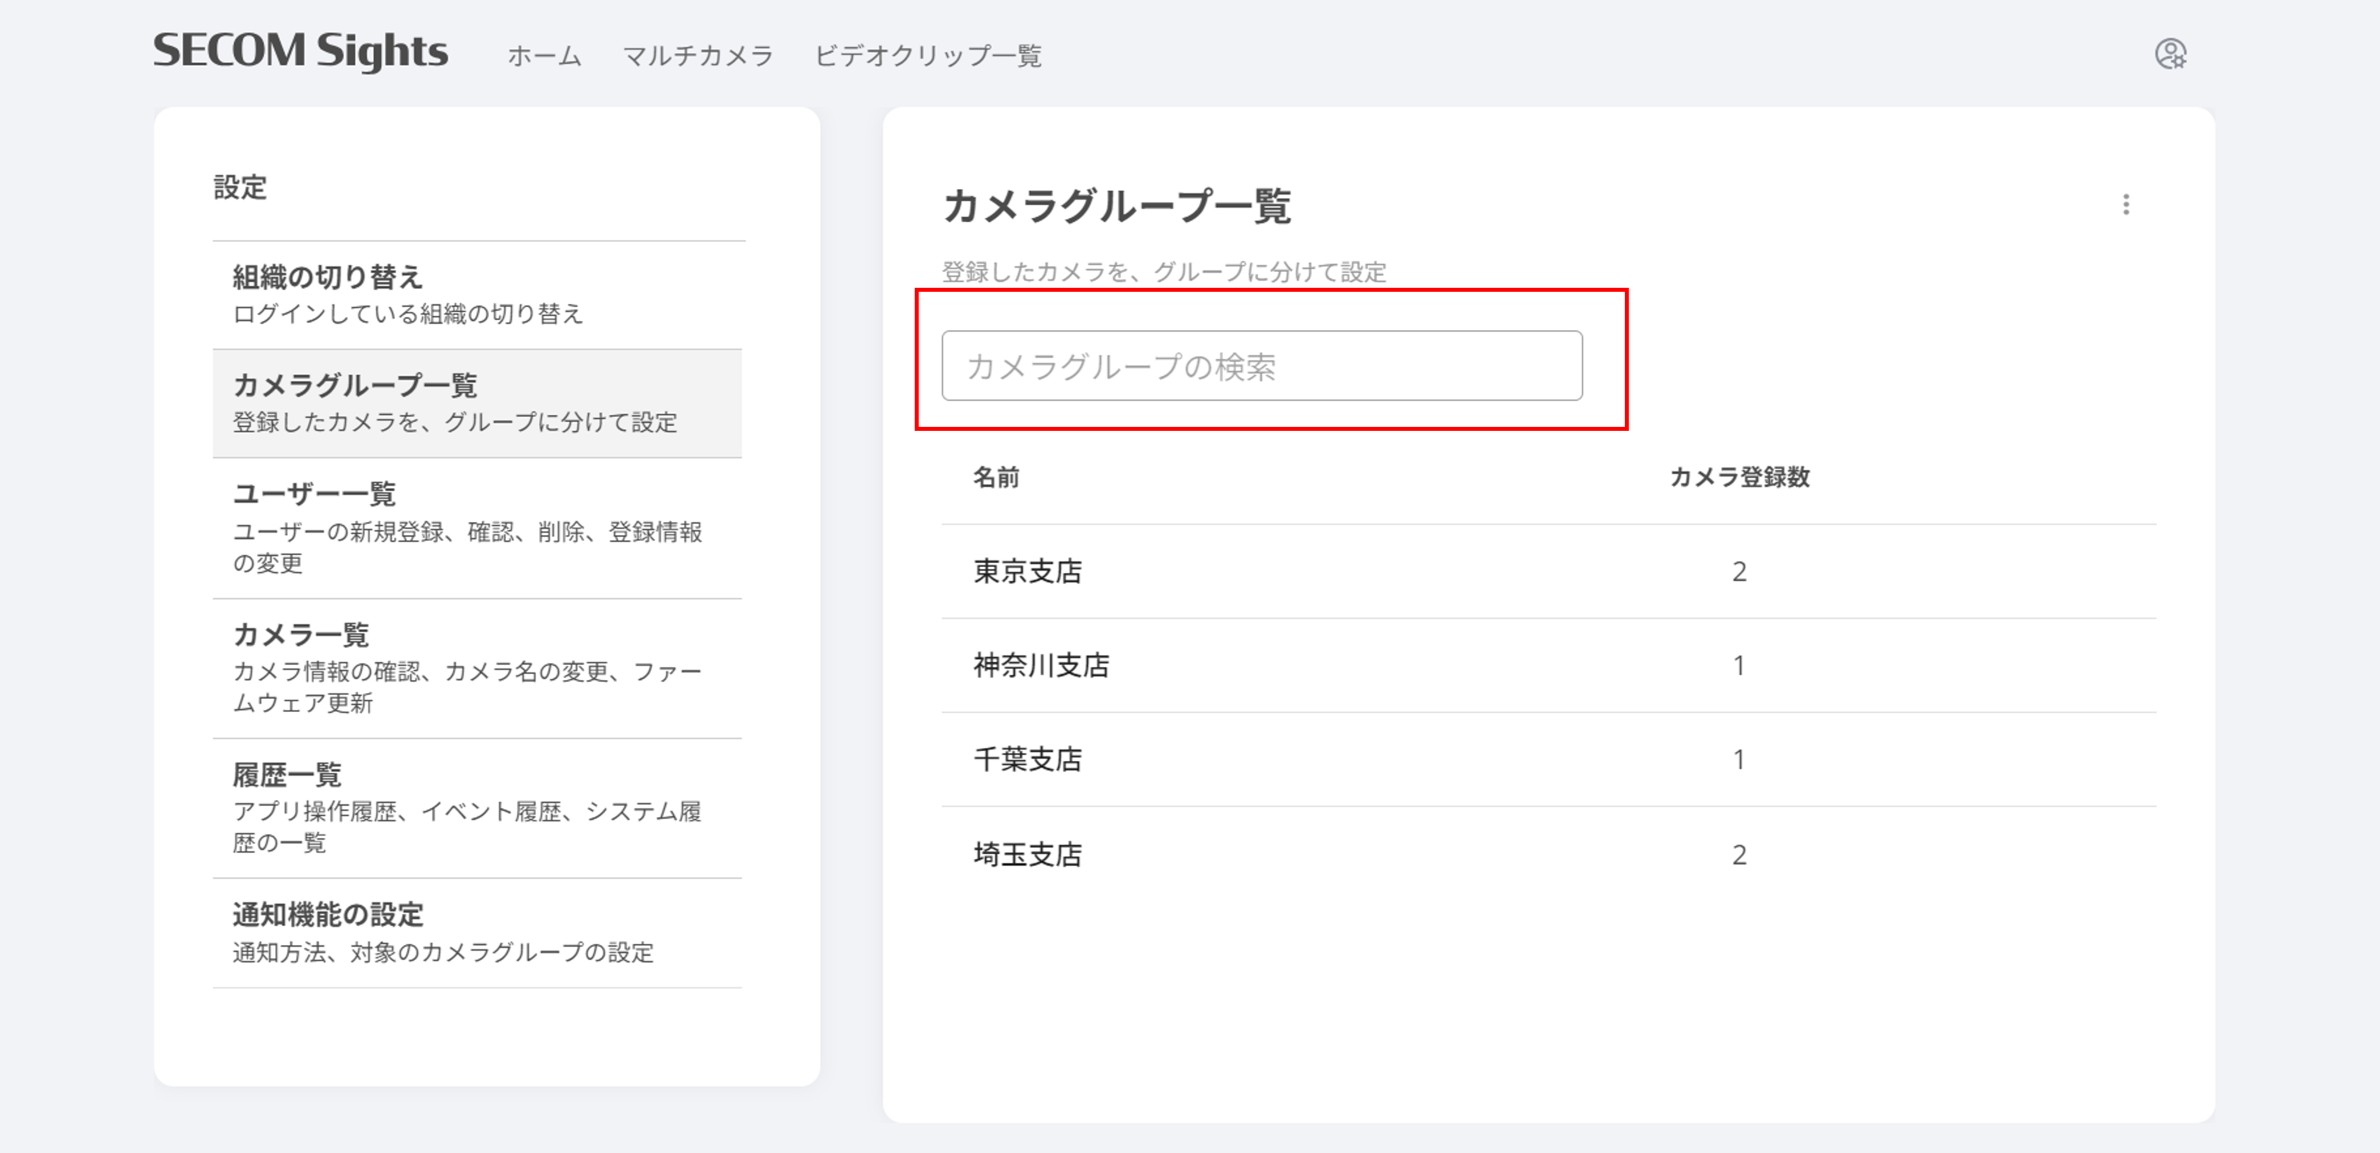Click the SECOM Sights logo
The width and height of the screenshot is (2380, 1153).
tap(300, 51)
